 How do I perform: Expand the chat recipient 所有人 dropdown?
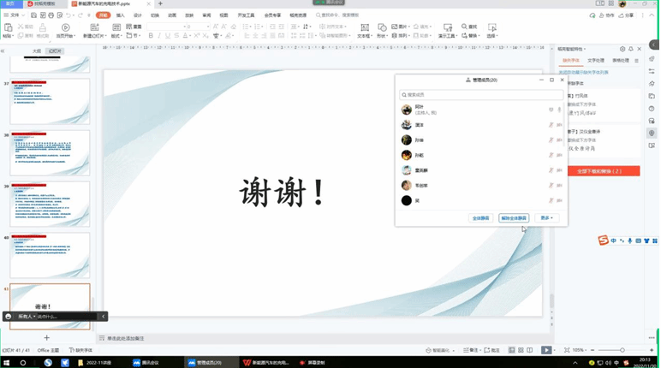(26, 317)
